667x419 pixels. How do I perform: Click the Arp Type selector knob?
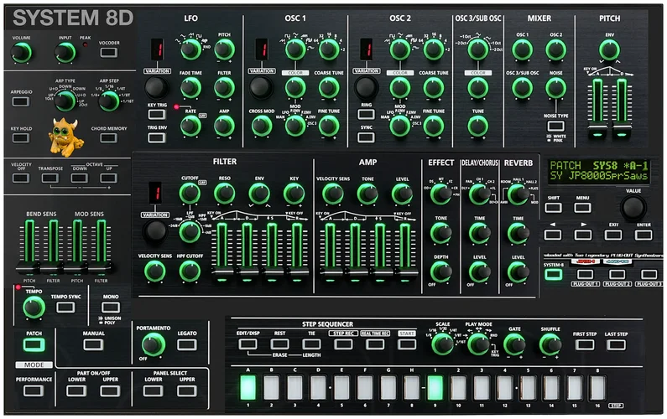65,101
